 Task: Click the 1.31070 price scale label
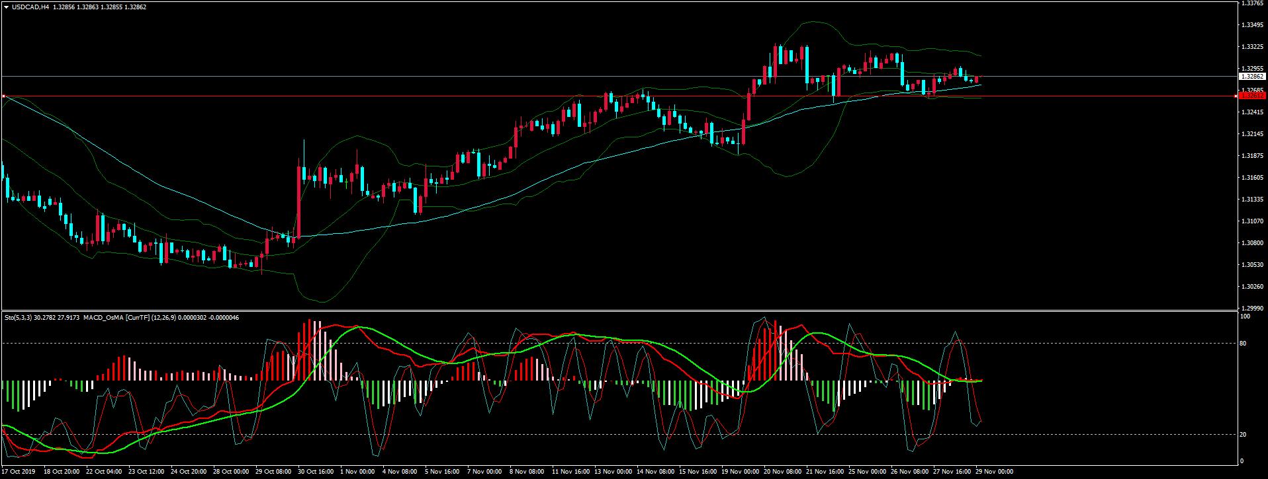pyautogui.click(x=1253, y=221)
